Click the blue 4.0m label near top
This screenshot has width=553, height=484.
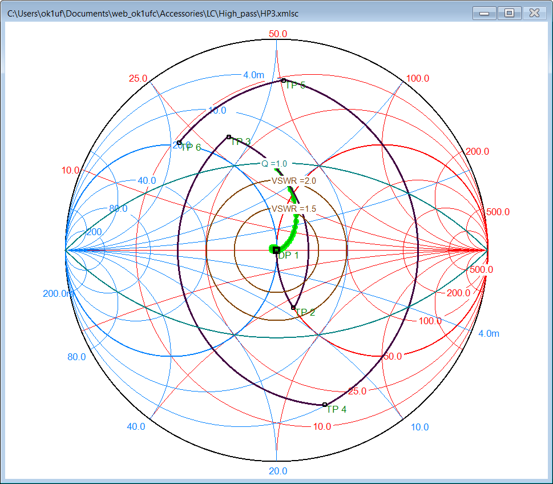[253, 75]
